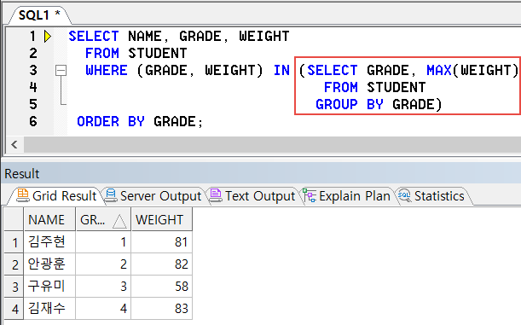This screenshot has width=521, height=325.
Task: Click the WHERE keyword on line 3
Action: point(107,71)
